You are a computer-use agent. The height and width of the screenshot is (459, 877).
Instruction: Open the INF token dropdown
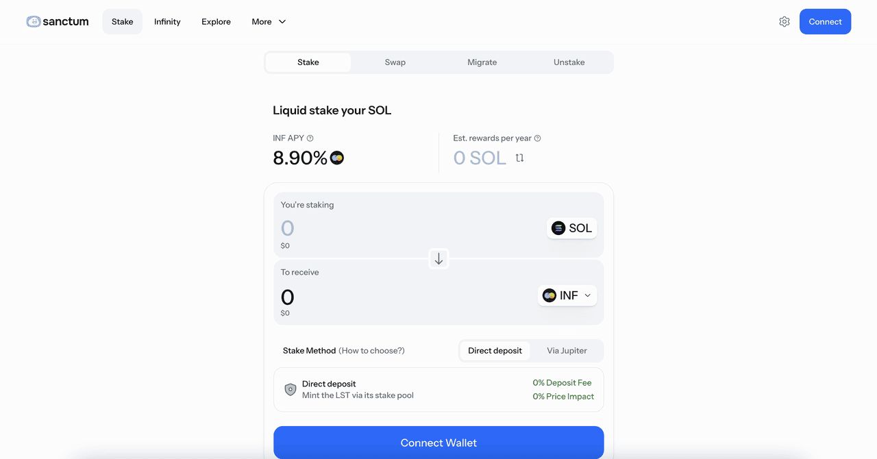[567, 295]
